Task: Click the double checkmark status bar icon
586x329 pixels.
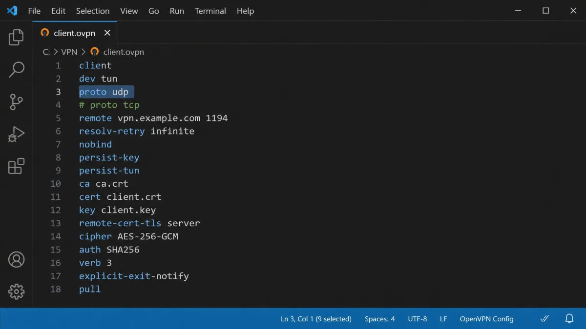Action: click(x=544, y=319)
